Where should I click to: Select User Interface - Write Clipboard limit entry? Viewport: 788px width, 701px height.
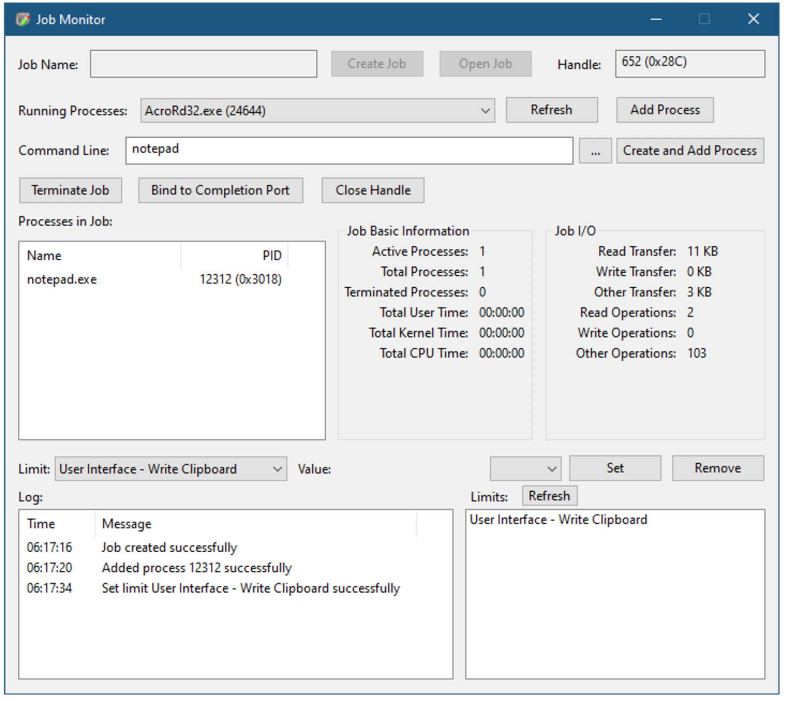coord(558,520)
